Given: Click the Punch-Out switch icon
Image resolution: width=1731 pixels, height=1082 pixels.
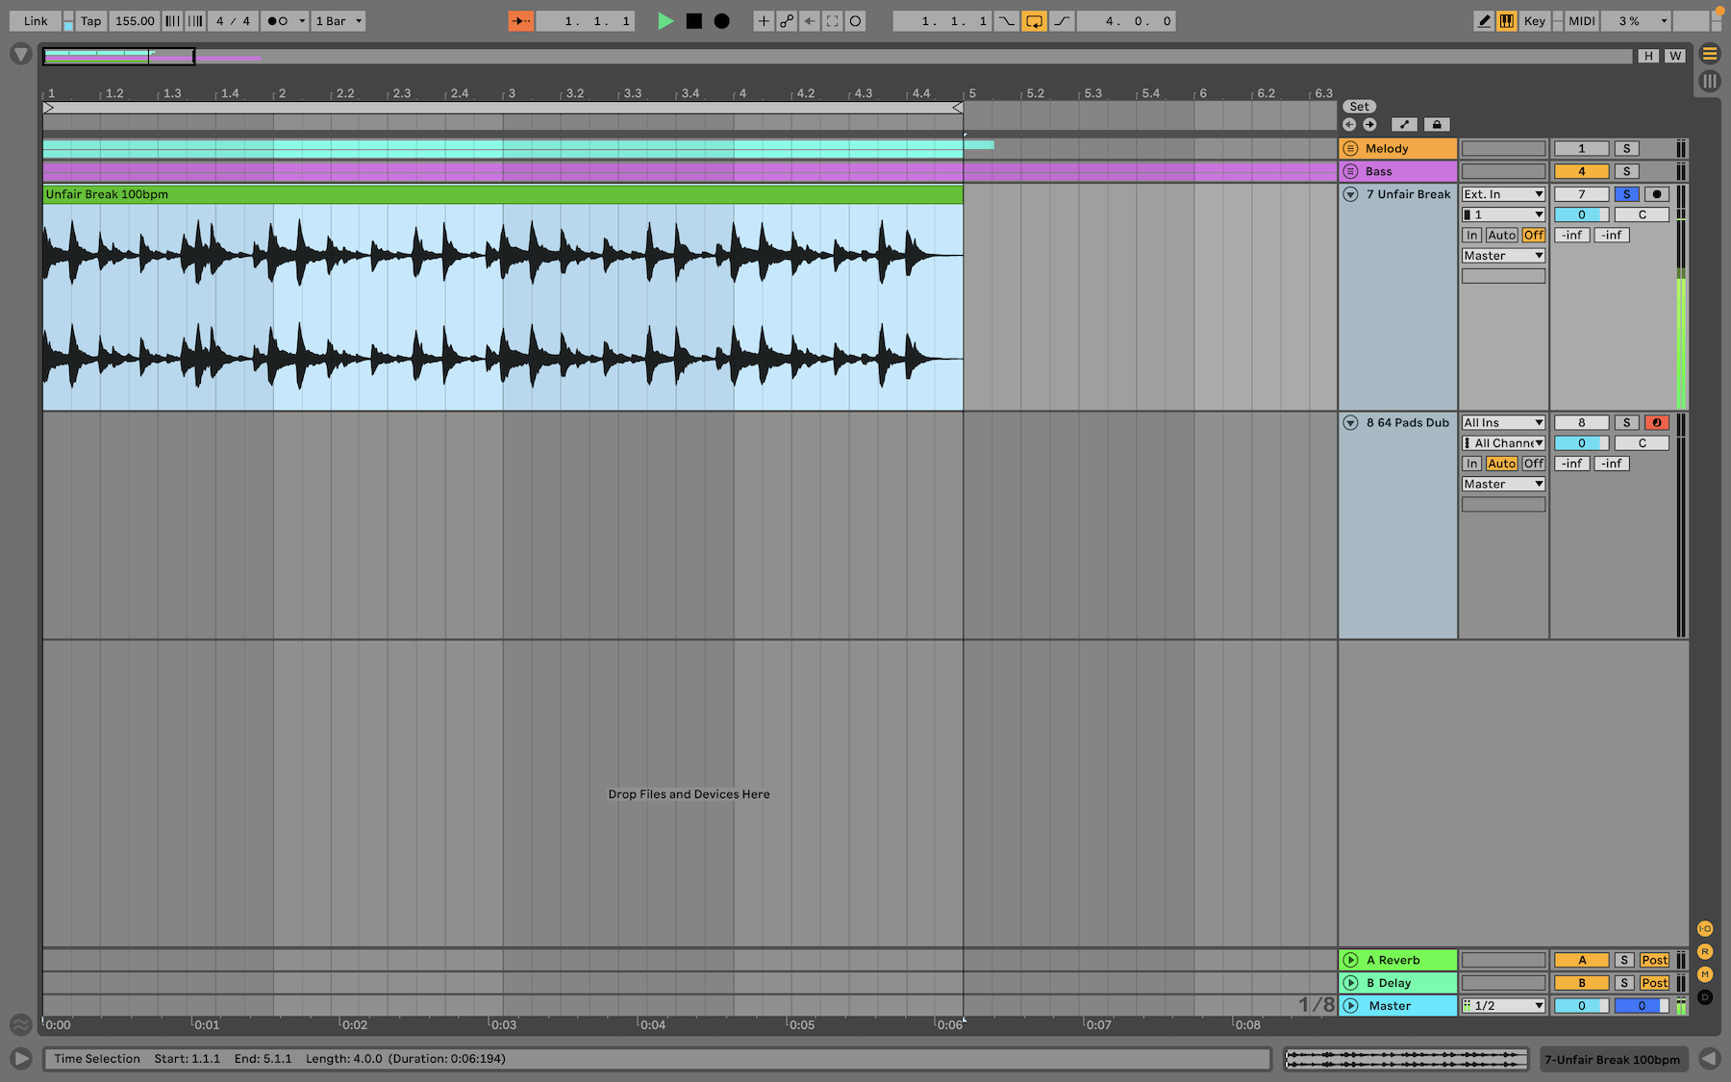Looking at the screenshot, I should pyautogui.click(x=1062, y=20).
